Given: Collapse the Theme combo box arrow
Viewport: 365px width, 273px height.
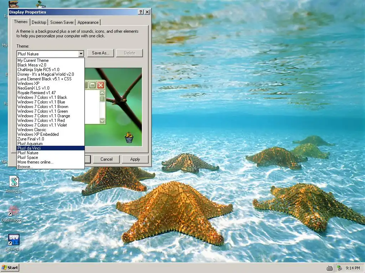Looking at the screenshot, I should point(81,54).
